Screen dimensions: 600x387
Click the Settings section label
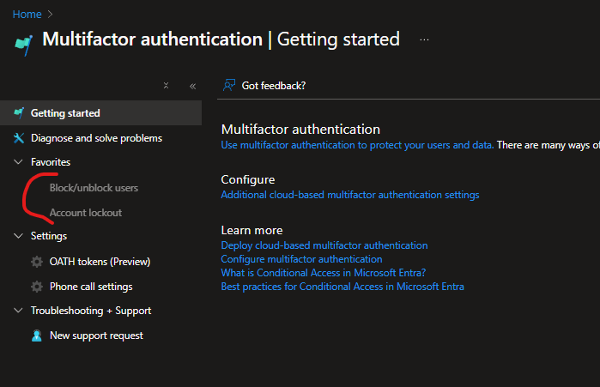click(x=49, y=236)
